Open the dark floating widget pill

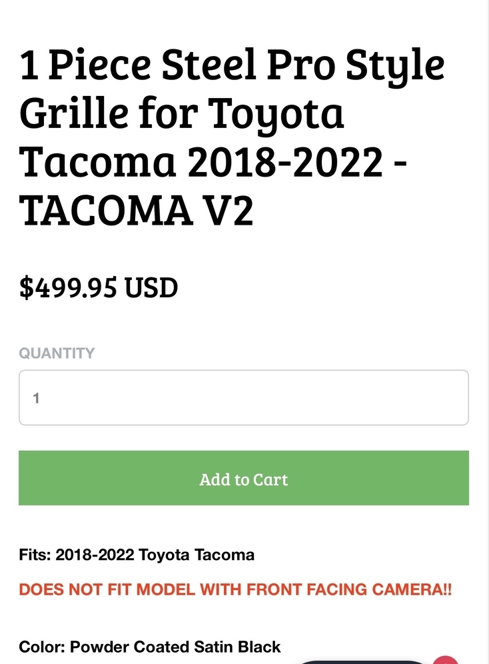click(363, 661)
